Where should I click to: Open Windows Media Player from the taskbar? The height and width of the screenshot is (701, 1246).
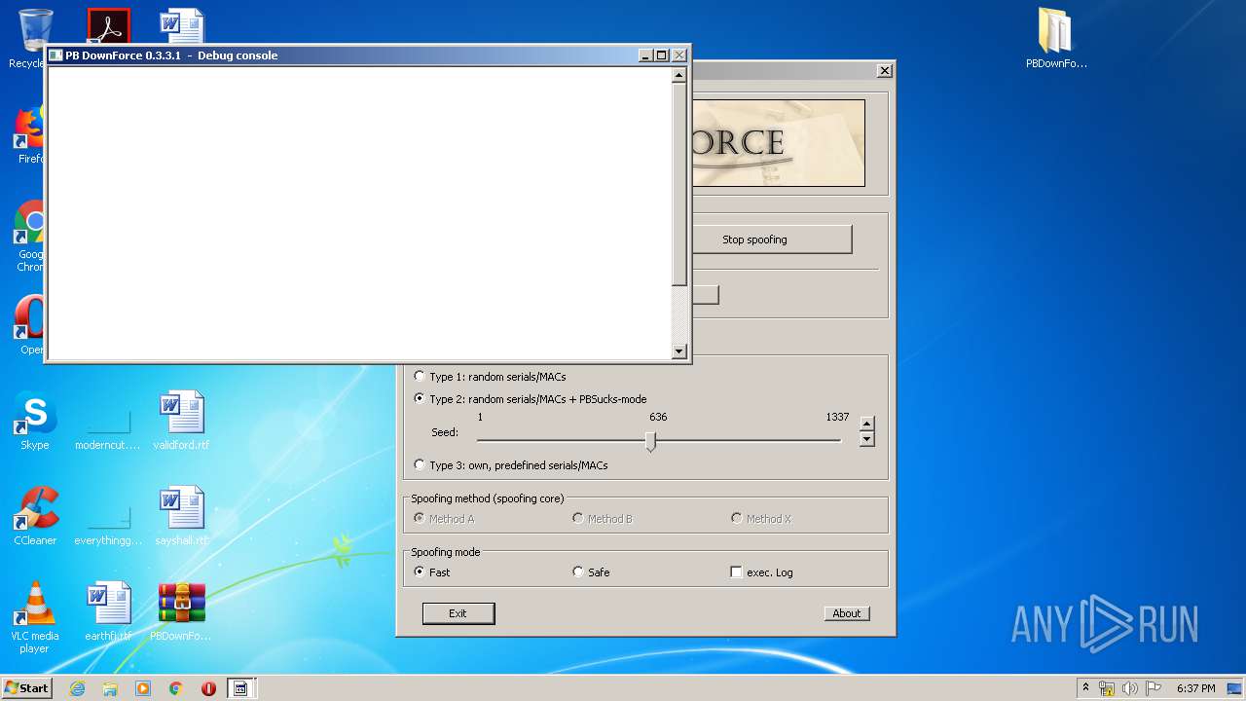tap(143, 688)
